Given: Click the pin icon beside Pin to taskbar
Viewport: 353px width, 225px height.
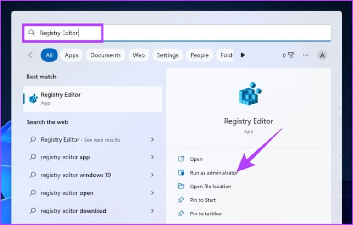Looking at the screenshot, I should tap(181, 214).
